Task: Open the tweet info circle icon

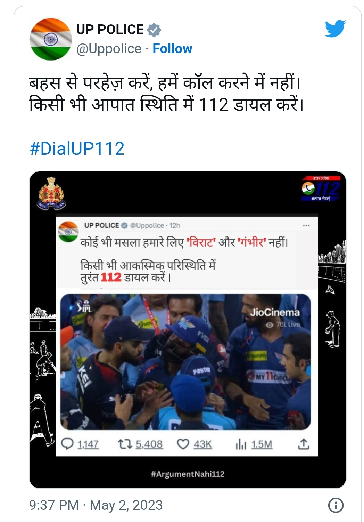Action: 336,505
